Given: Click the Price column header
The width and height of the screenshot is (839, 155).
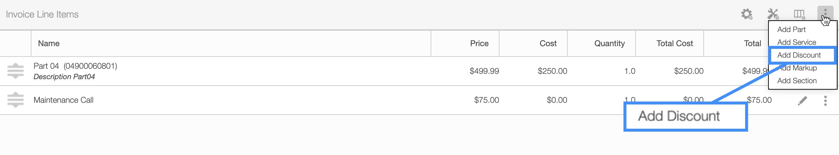Looking at the screenshot, I should 479,43.
